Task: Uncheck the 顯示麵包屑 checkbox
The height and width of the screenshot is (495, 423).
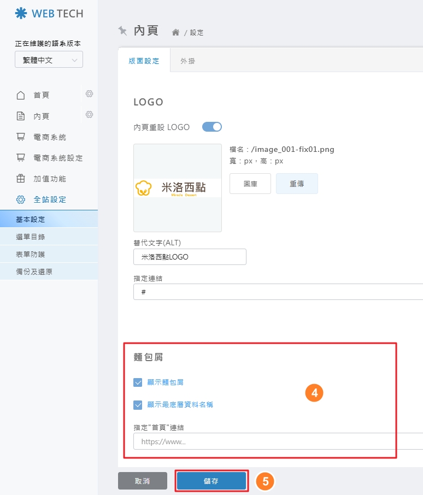Action: pos(138,382)
